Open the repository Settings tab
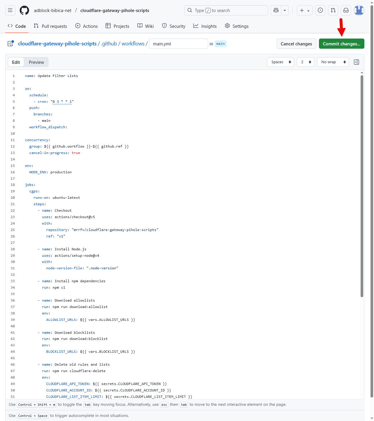Image resolution: width=374 pixels, height=421 pixels. [236, 26]
